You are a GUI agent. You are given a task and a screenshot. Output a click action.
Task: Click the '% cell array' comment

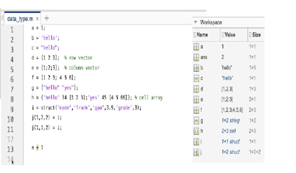148,98
